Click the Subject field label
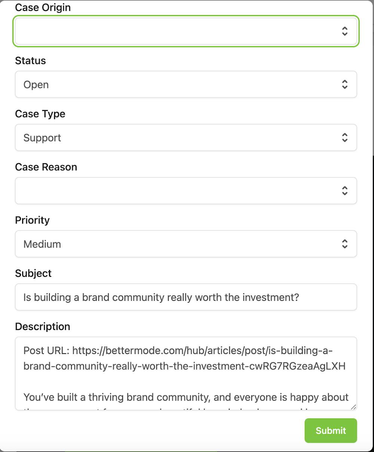 click(x=33, y=273)
